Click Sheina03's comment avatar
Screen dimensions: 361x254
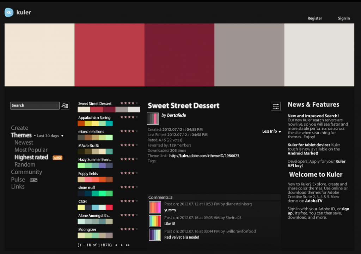click(155, 221)
